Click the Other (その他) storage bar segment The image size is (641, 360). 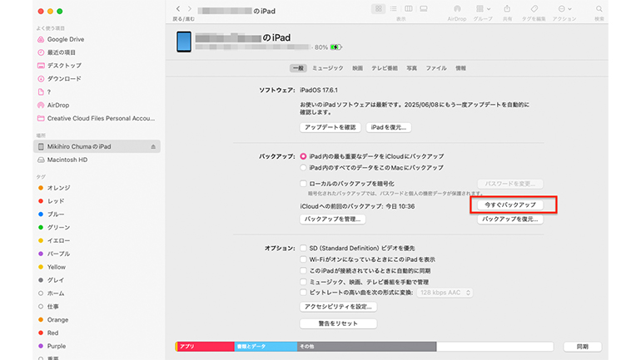366,347
